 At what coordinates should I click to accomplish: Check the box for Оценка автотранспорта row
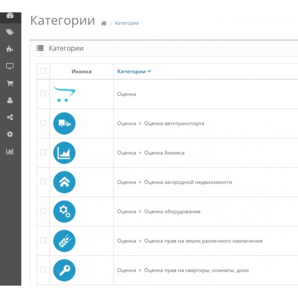tap(43, 123)
